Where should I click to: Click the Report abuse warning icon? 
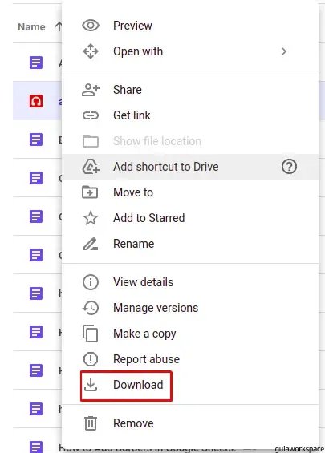click(x=91, y=359)
